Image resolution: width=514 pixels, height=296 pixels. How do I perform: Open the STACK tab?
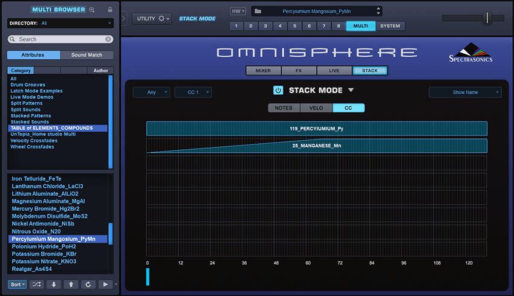tap(369, 71)
